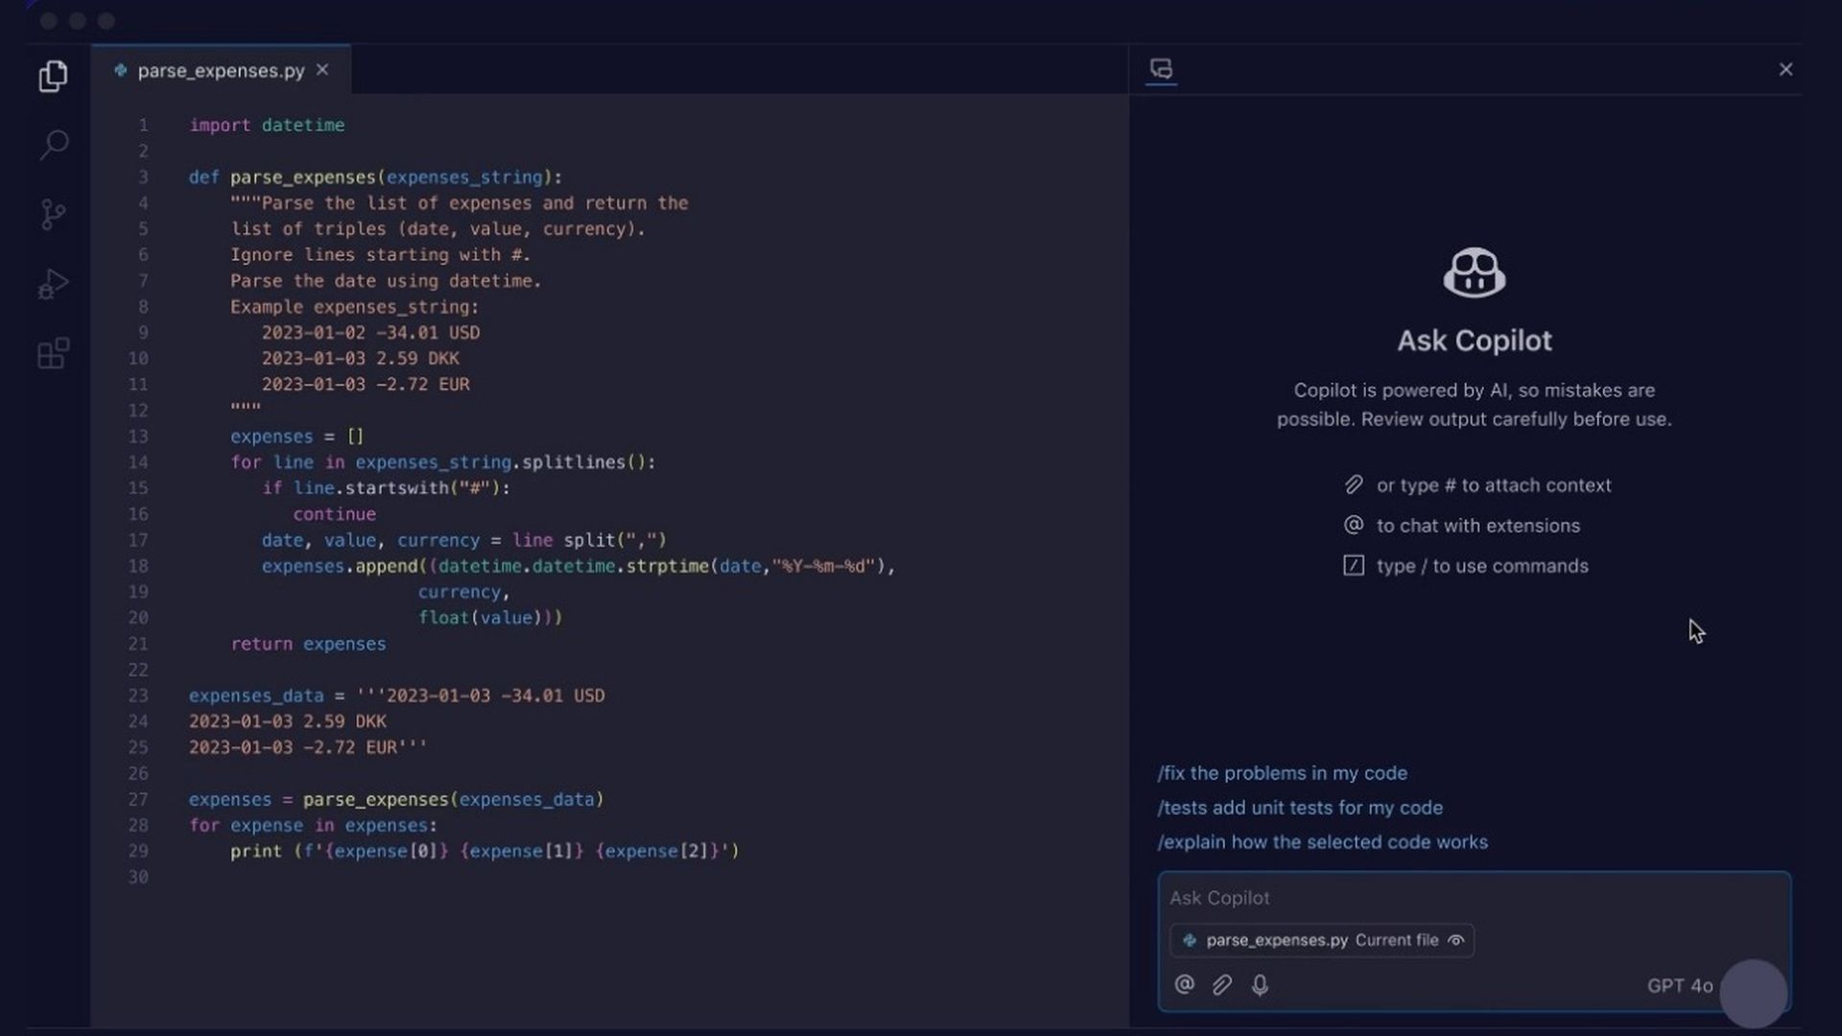Click the Copilot mascot logo
Viewport: 1842px width, 1036px height.
1473,272
